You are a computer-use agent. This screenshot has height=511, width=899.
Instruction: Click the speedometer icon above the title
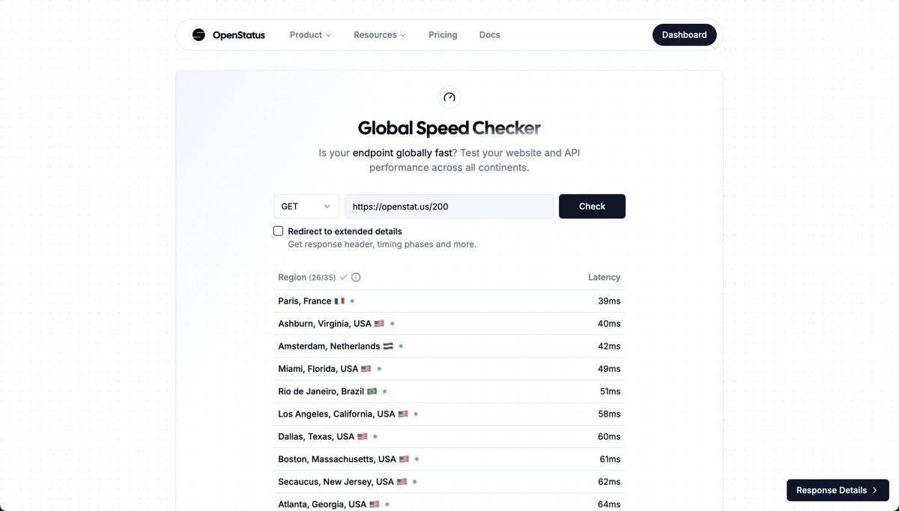tap(449, 97)
